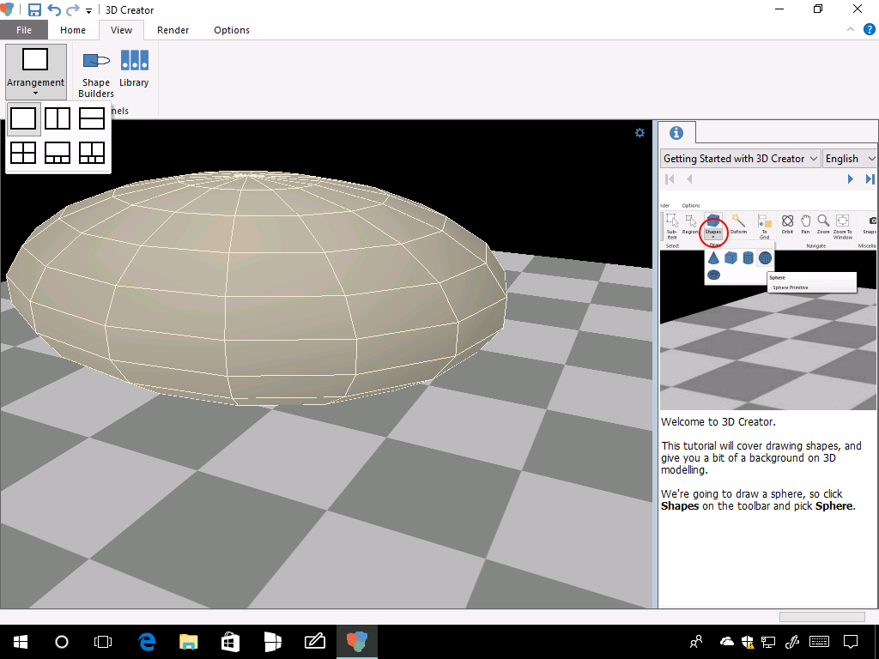The image size is (879, 659).
Task: Jump to first tutorial step
Action: coord(670,179)
